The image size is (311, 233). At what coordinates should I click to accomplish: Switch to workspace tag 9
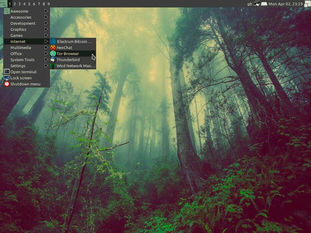tap(48, 4)
